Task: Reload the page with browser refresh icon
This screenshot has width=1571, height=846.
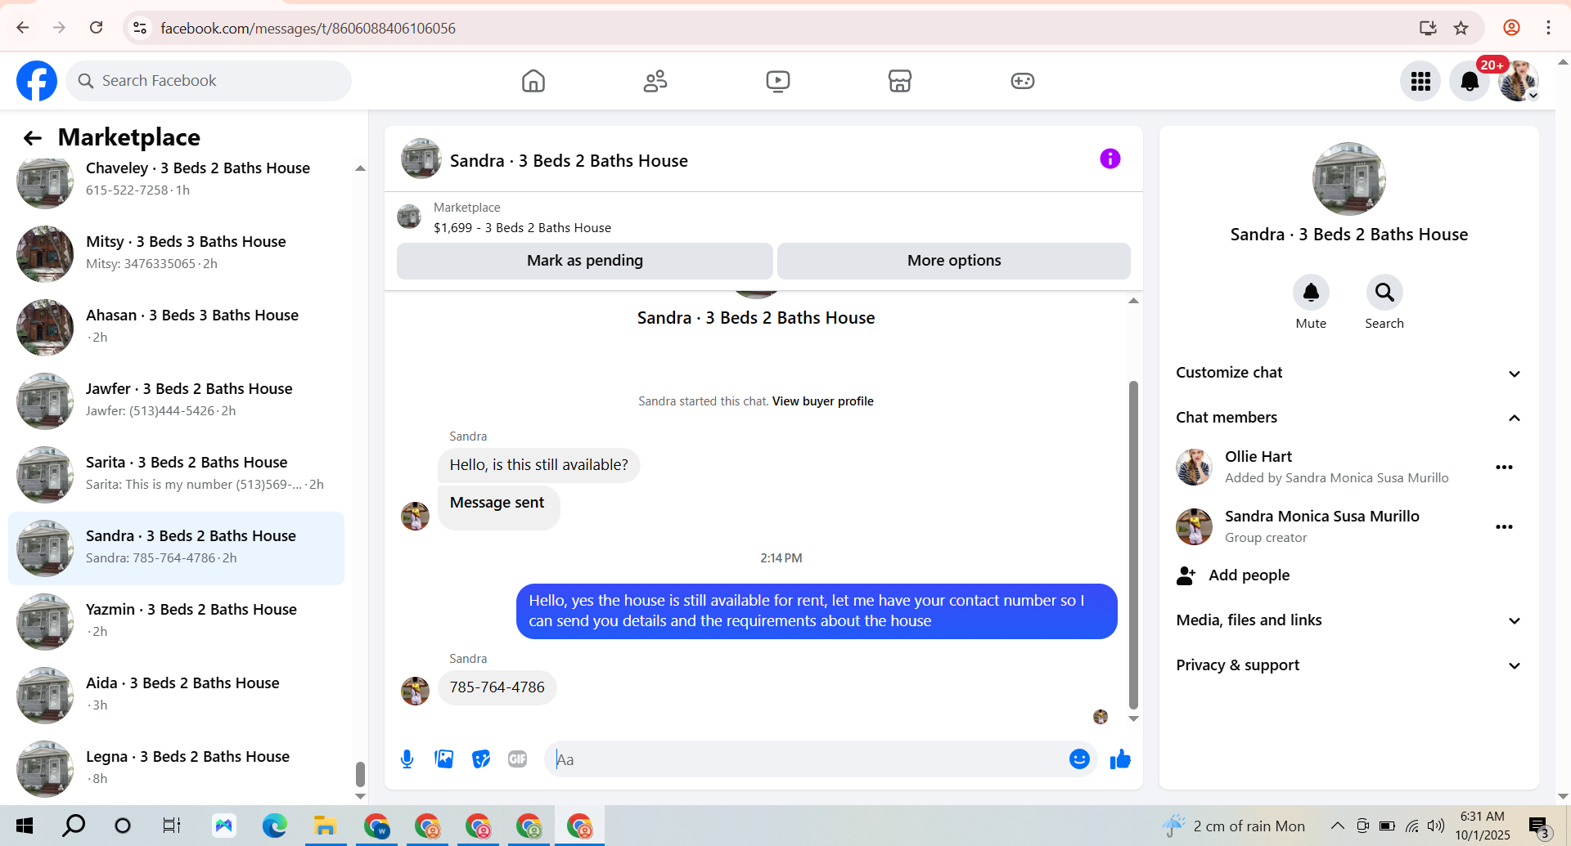Action: tap(96, 28)
